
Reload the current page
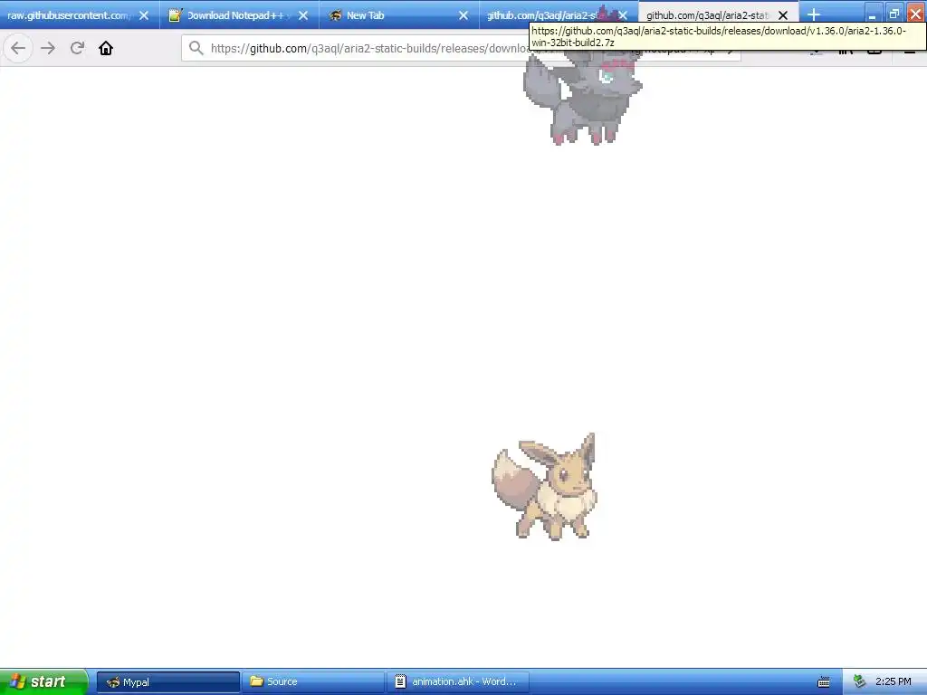(78, 48)
